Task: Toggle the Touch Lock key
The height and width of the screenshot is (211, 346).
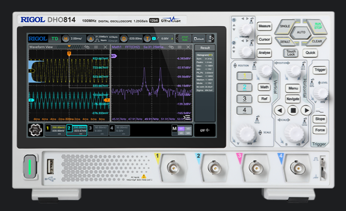Action: click(291, 53)
